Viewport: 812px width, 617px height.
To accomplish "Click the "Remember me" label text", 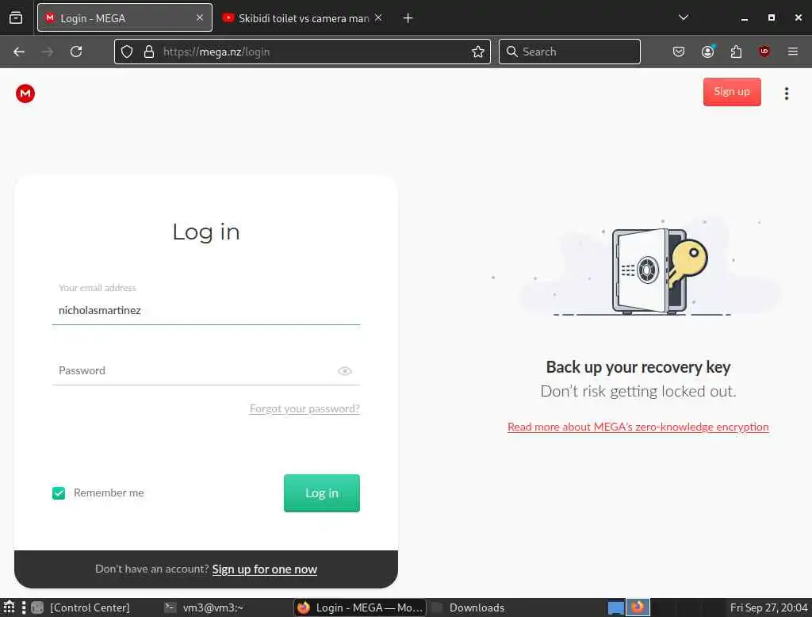I will 109,492.
